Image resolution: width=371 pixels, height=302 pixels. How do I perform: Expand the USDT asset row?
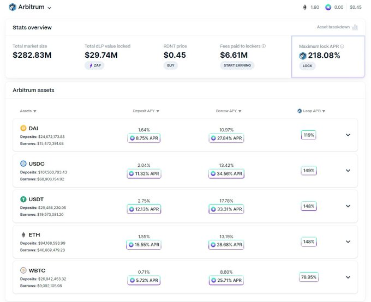pyautogui.click(x=348, y=206)
